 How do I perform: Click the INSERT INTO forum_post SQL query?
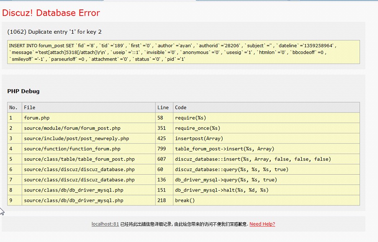click(183, 52)
